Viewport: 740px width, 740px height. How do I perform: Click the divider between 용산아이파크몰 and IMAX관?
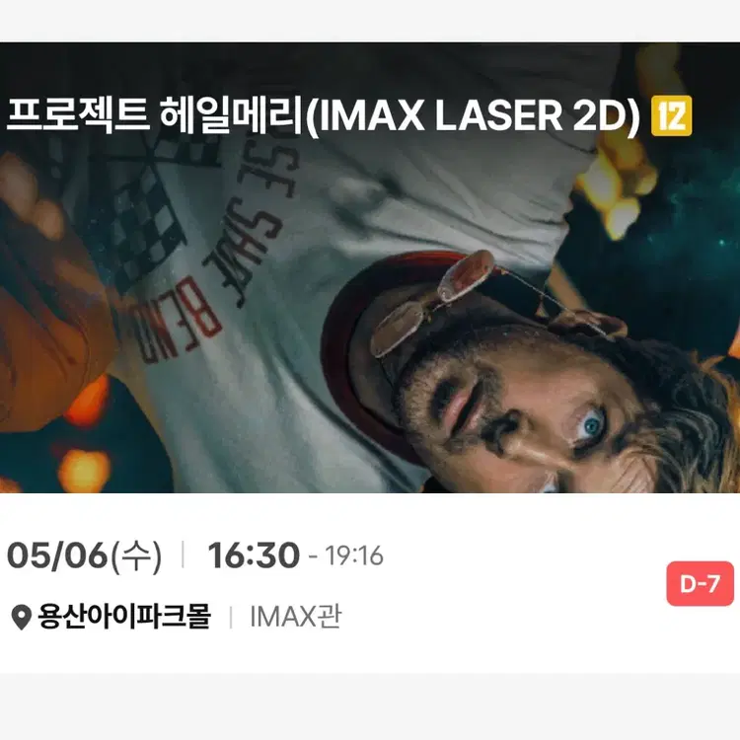pos(231,617)
